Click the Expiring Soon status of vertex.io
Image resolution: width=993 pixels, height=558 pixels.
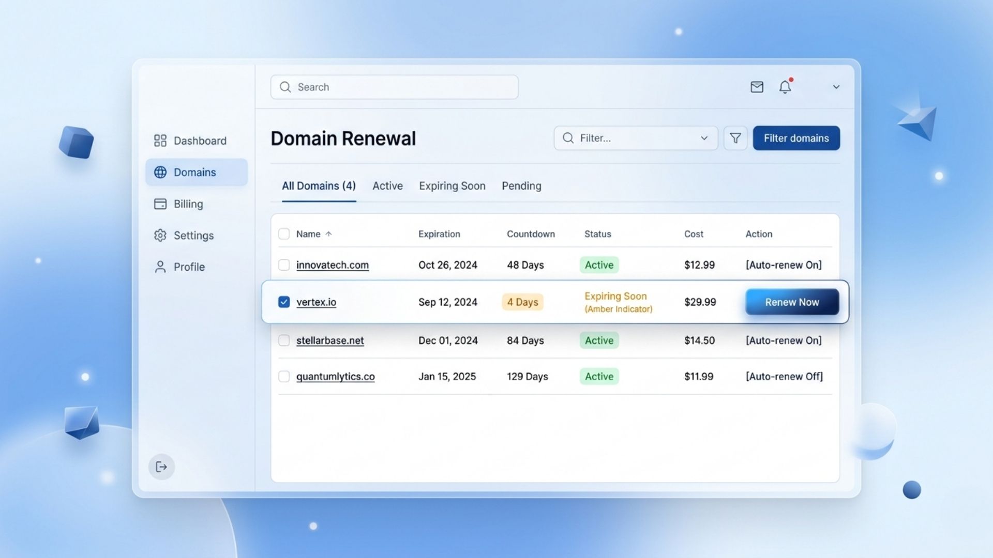click(618, 302)
